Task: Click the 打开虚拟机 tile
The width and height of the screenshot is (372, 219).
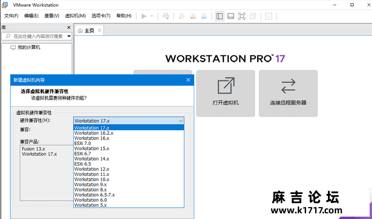Action: point(226,93)
